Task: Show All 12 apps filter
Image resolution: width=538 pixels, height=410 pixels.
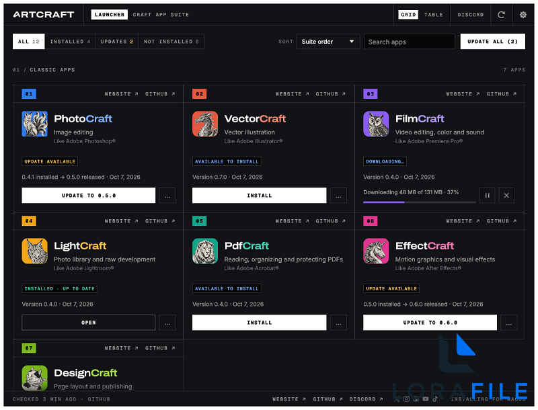Action: [x=29, y=42]
